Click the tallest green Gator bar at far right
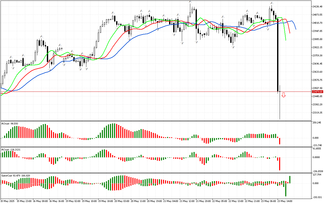Viewport: 326px width, 204px height. click(290, 180)
